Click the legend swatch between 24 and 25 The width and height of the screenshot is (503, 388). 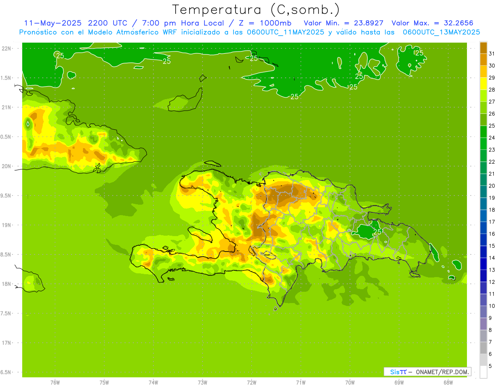pos(483,131)
